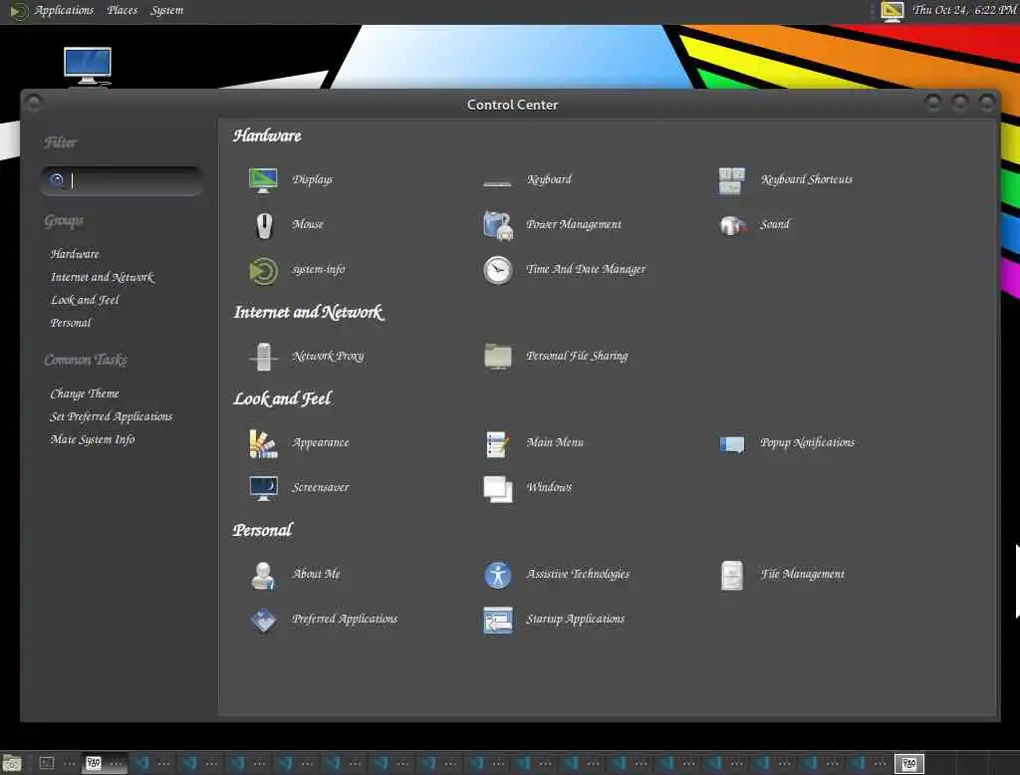Open the Assistive Technologies icon
This screenshot has width=1020, height=775.
coord(498,575)
